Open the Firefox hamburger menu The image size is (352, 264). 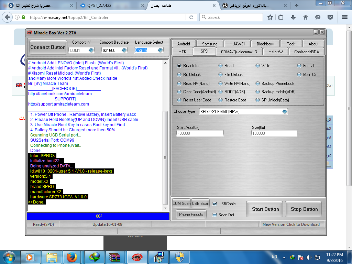[x=345, y=17]
